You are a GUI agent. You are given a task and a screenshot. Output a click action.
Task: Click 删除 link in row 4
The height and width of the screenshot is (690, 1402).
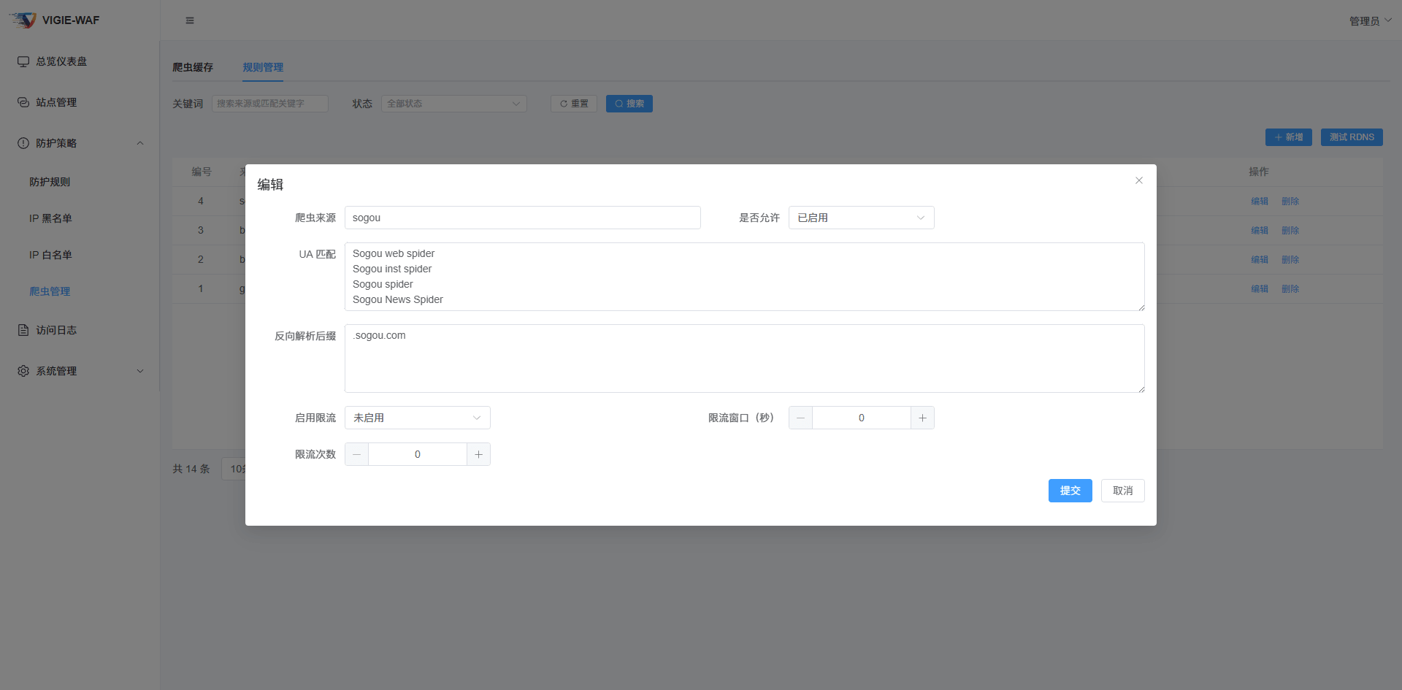point(1290,202)
